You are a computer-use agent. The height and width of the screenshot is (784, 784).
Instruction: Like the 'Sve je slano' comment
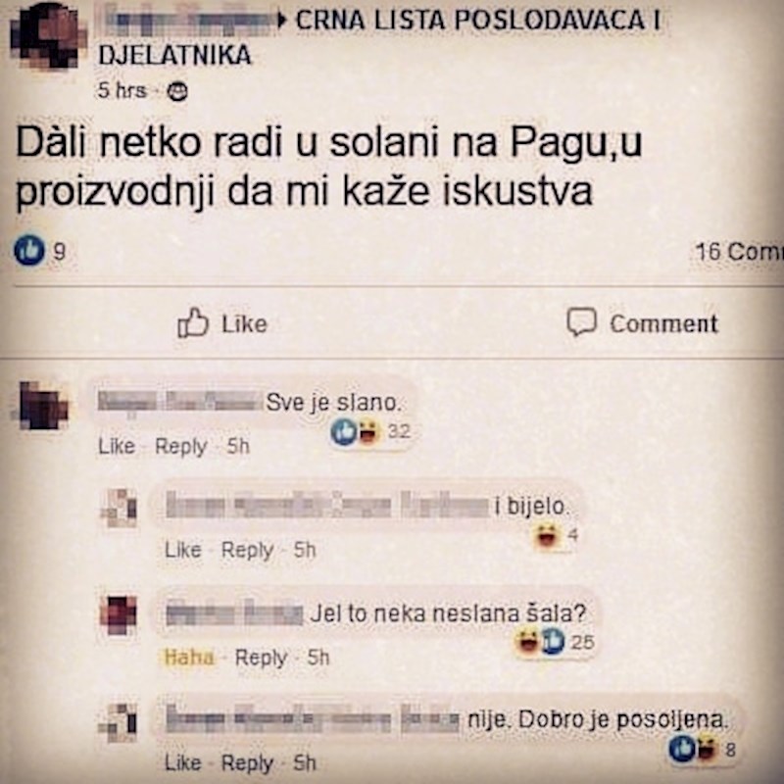coord(117,446)
